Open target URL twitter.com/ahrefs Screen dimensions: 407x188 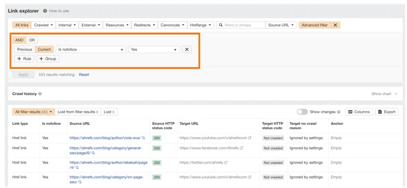(201, 162)
